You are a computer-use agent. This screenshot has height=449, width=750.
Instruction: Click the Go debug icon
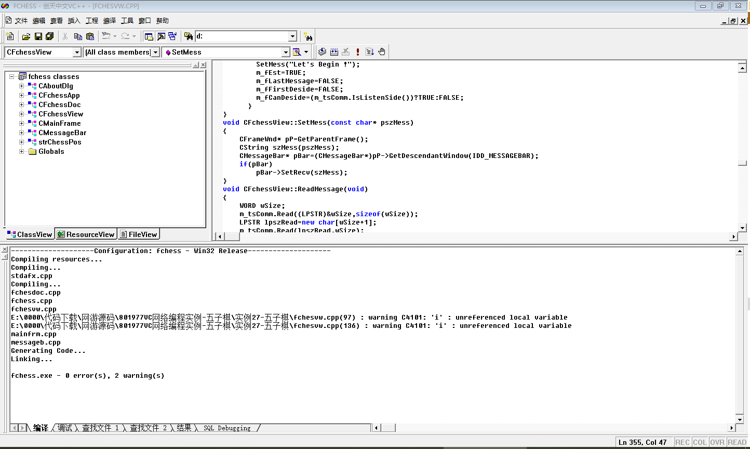[x=370, y=52]
